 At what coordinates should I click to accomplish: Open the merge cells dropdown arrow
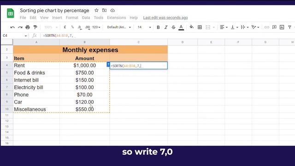[x=214, y=28]
